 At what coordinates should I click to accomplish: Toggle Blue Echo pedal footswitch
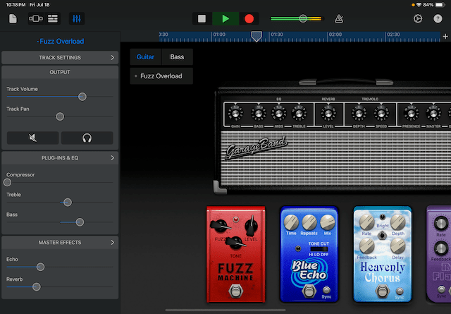(307, 293)
